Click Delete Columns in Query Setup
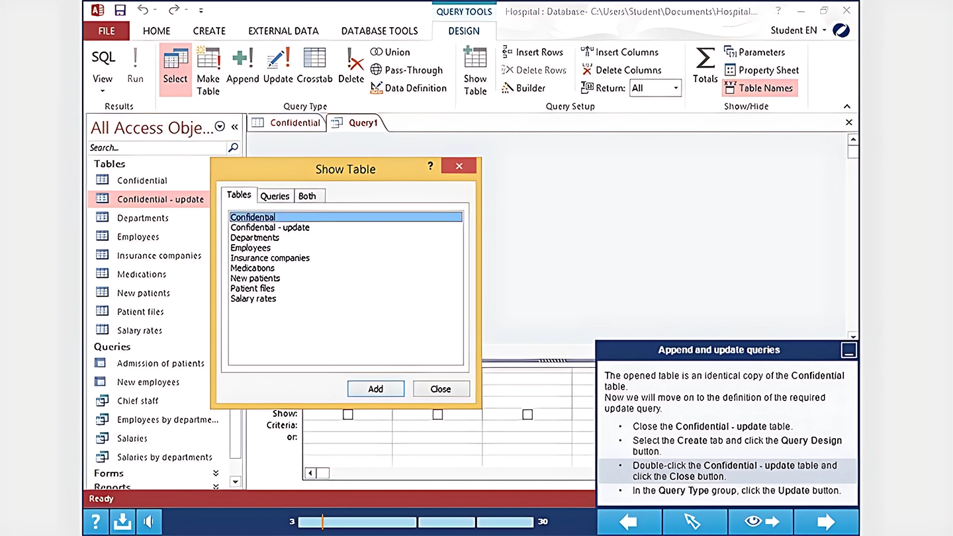Image resolution: width=953 pixels, height=536 pixels. 621,70
